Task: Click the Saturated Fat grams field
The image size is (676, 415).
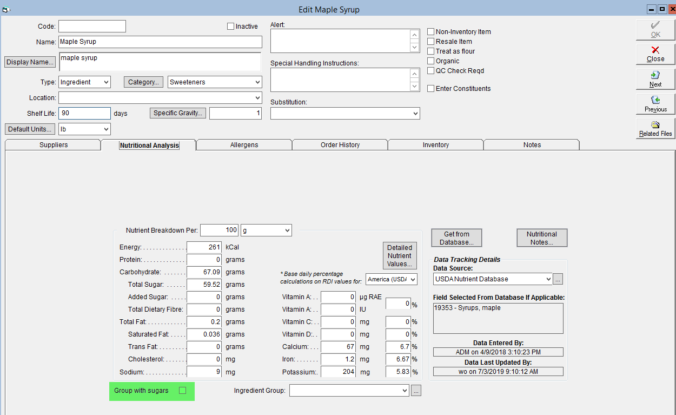Action: pyautogui.click(x=204, y=334)
